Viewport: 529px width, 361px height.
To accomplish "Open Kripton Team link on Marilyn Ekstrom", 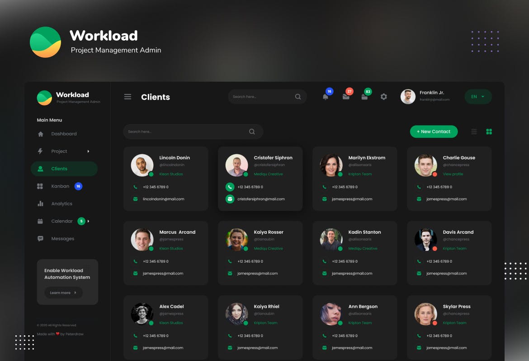I will click(x=360, y=174).
